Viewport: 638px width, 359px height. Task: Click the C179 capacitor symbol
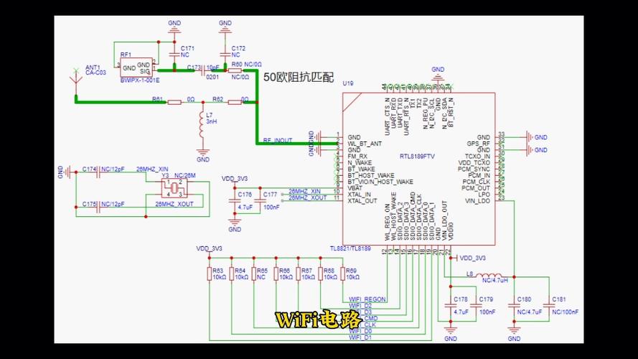pyautogui.click(x=476, y=306)
